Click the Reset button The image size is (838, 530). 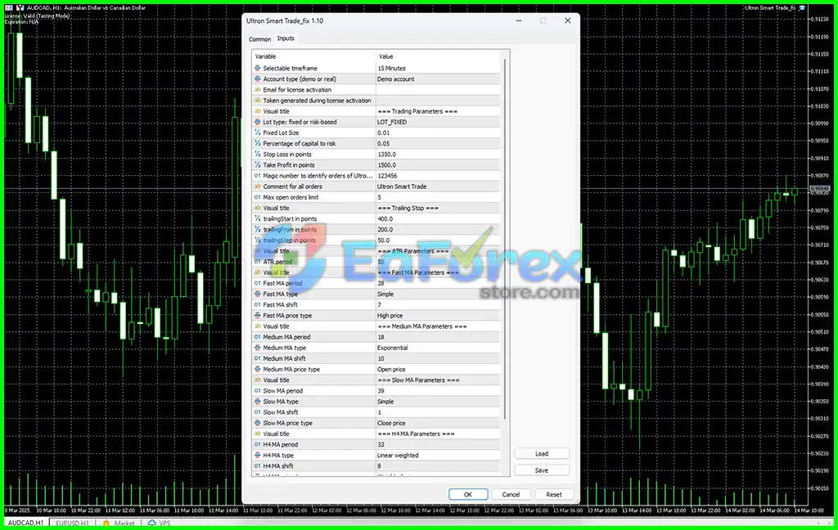[554, 494]
